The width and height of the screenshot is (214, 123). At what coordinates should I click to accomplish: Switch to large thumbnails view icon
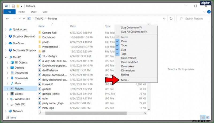coord(208,117)
